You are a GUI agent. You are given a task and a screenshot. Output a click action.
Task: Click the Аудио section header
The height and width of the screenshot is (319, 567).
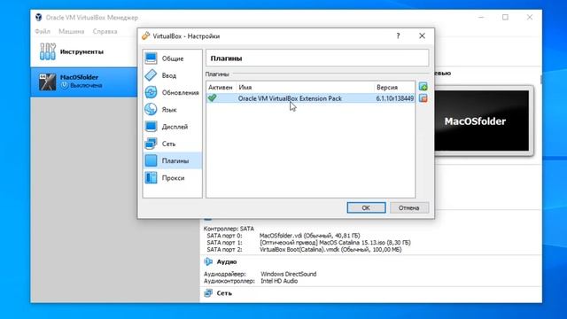coord(227,261)
